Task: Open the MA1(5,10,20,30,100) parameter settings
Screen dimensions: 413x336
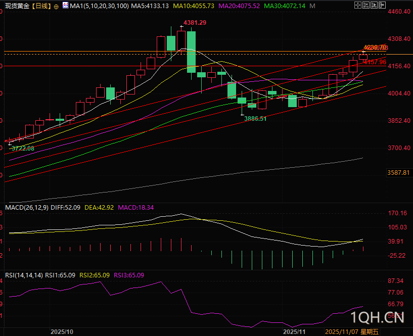Action: (99, 6)
